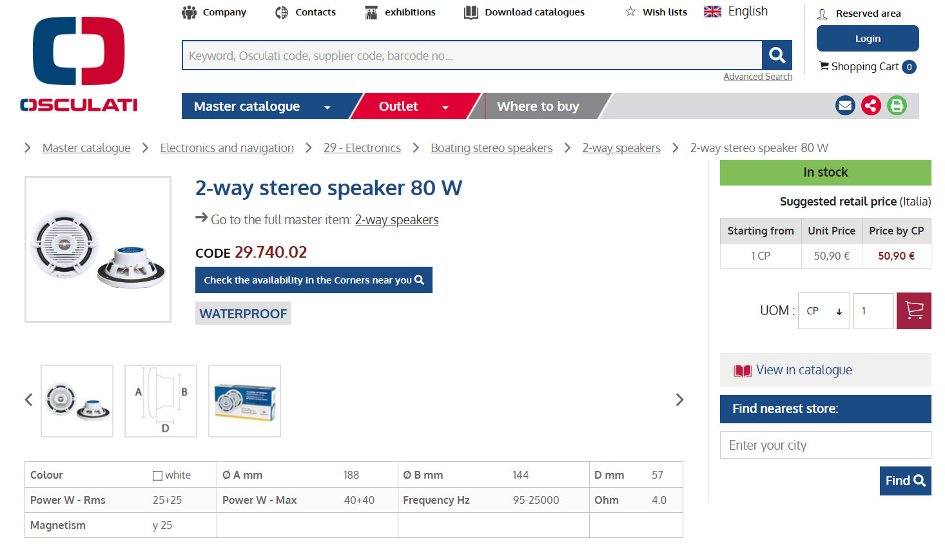The image size is (945, 556).
Task: Select the speaker pair thumbnail
Action: click(77, 401)
